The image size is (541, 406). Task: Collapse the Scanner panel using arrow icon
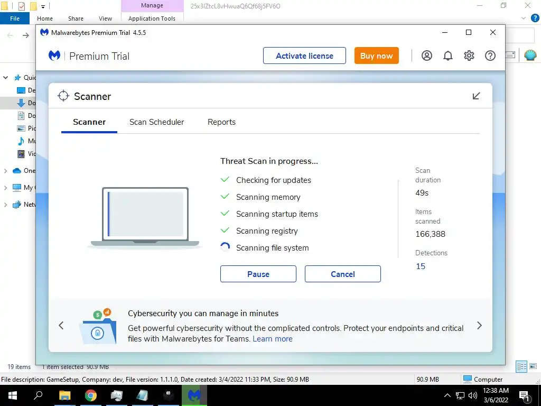(x=476, y=96)
